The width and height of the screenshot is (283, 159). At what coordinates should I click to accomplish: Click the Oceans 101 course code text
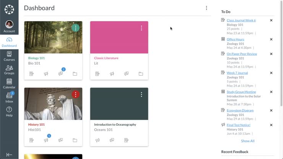click(x=103, y=130)
